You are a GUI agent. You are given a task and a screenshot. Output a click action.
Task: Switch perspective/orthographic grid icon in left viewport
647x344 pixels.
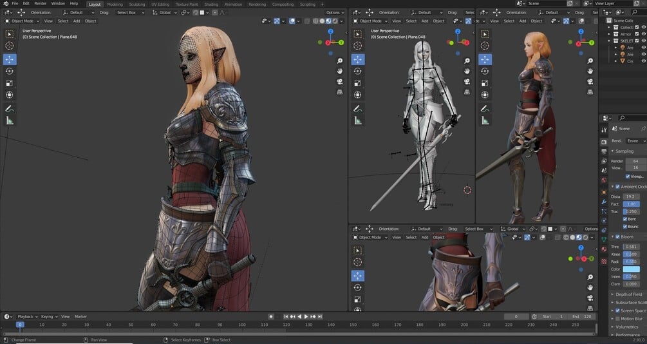(x=339, y=92)
